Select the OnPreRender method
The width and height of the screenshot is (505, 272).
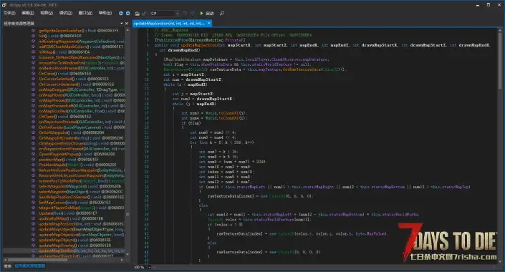(x=81, y=127)
